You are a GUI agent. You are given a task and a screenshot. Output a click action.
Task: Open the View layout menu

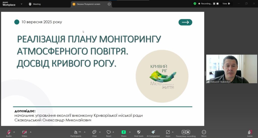tap(227, 4)
